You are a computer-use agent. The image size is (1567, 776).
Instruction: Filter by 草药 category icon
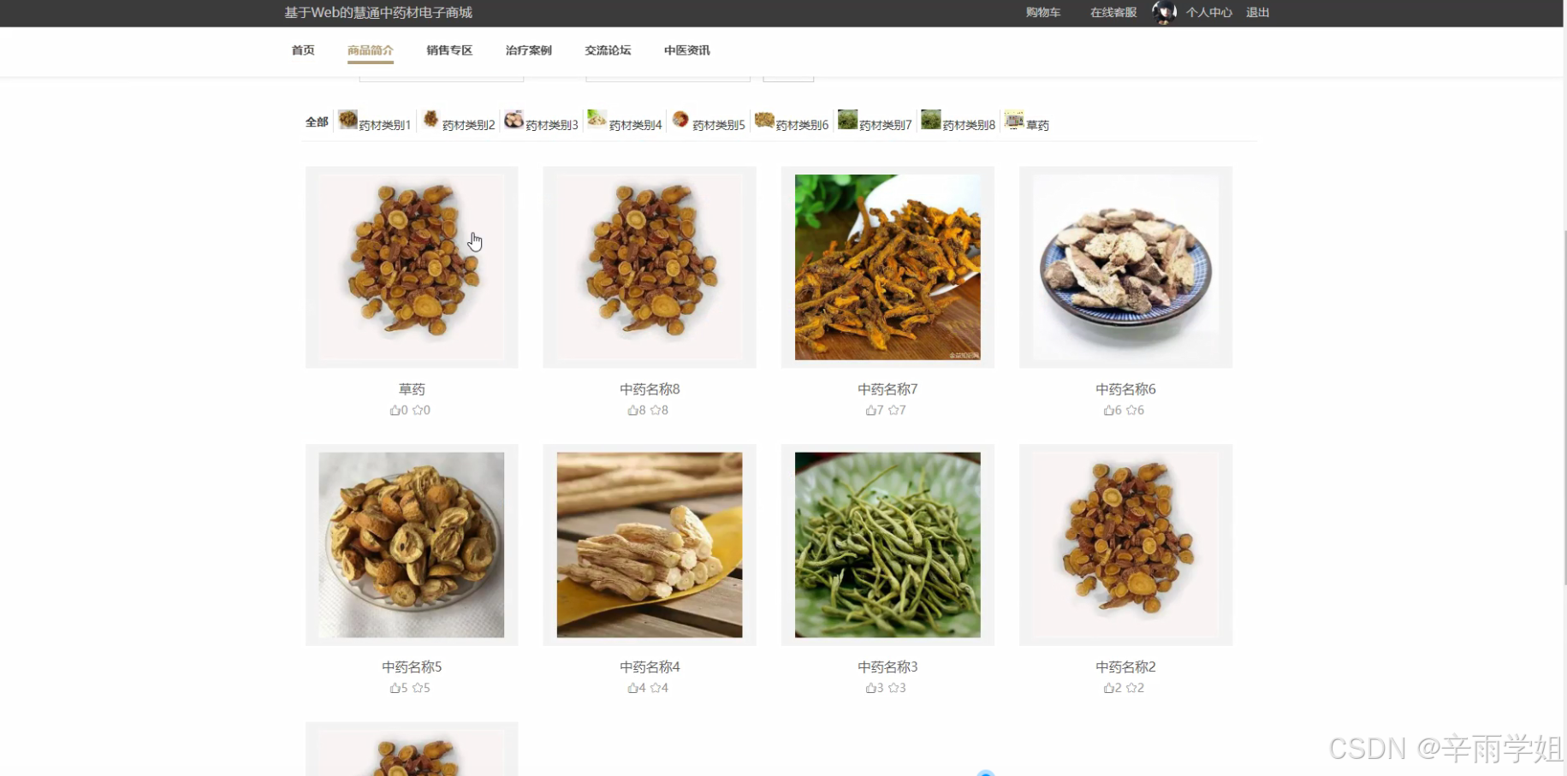point(1014,120)
